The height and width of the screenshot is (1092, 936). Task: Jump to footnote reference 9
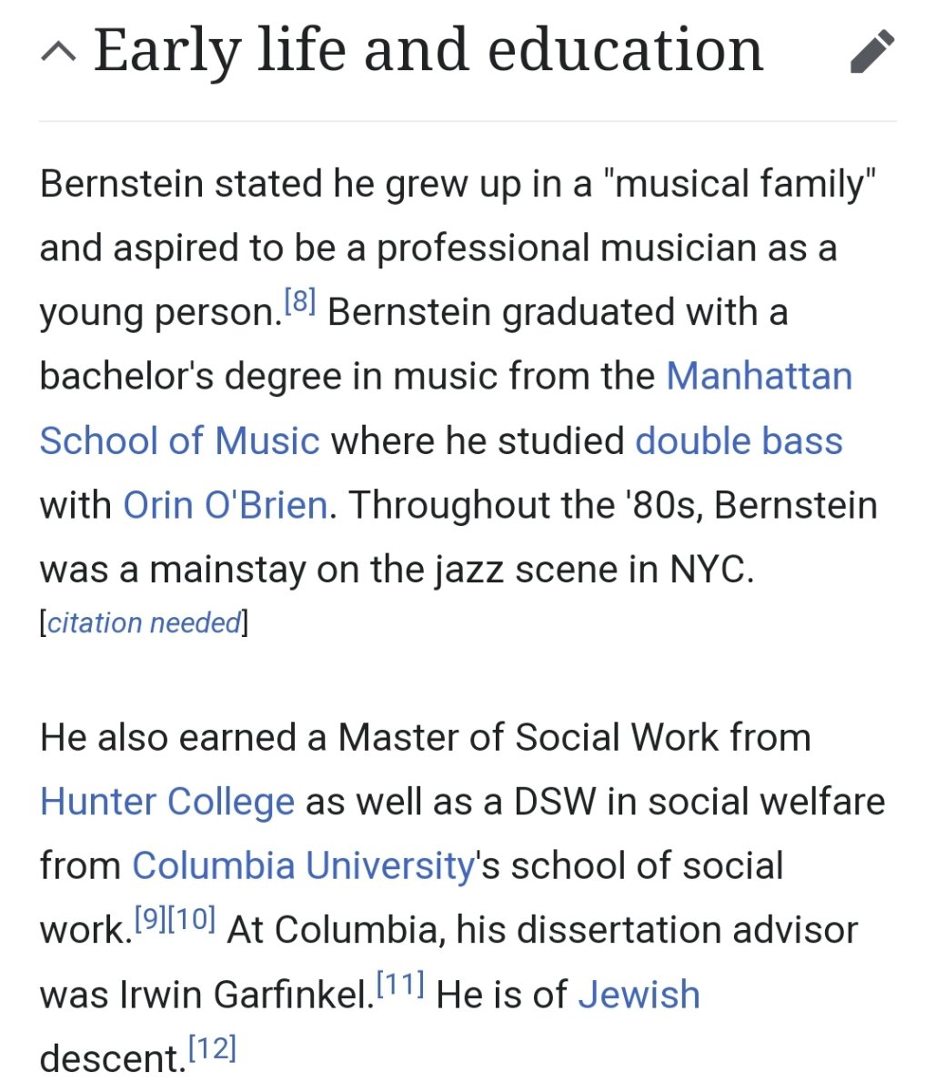(x=150, y=919)
